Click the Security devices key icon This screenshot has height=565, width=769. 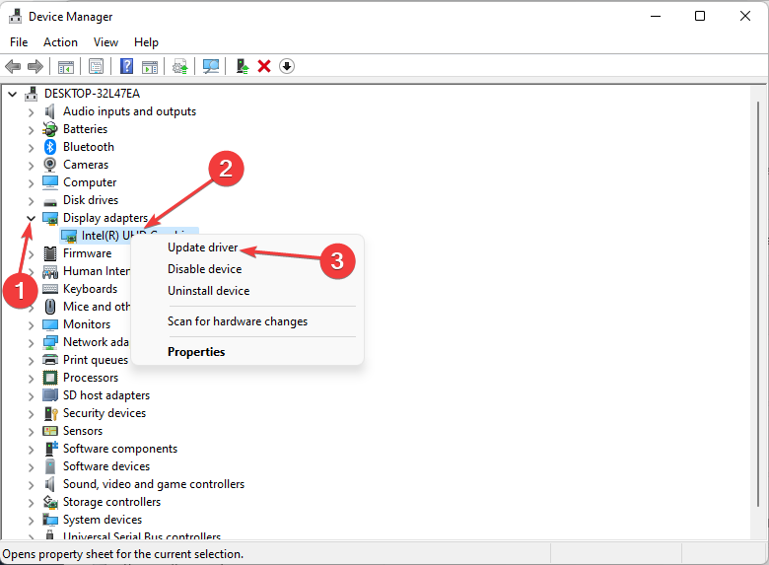coord(51,413)
